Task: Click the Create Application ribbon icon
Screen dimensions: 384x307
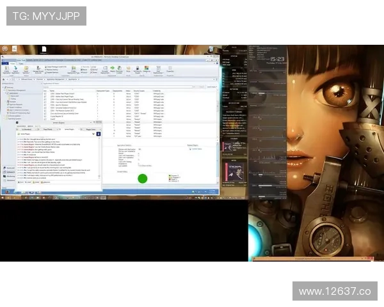Action: click(x=6, y=68)
